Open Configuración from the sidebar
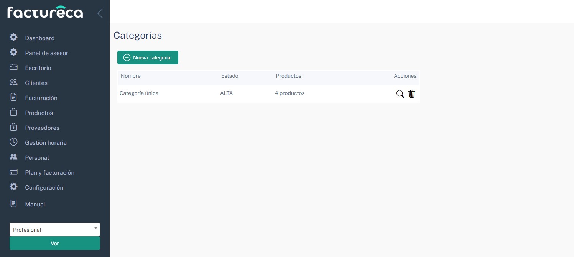This screenshot has height=257, width=574. [x=44, y=188]
